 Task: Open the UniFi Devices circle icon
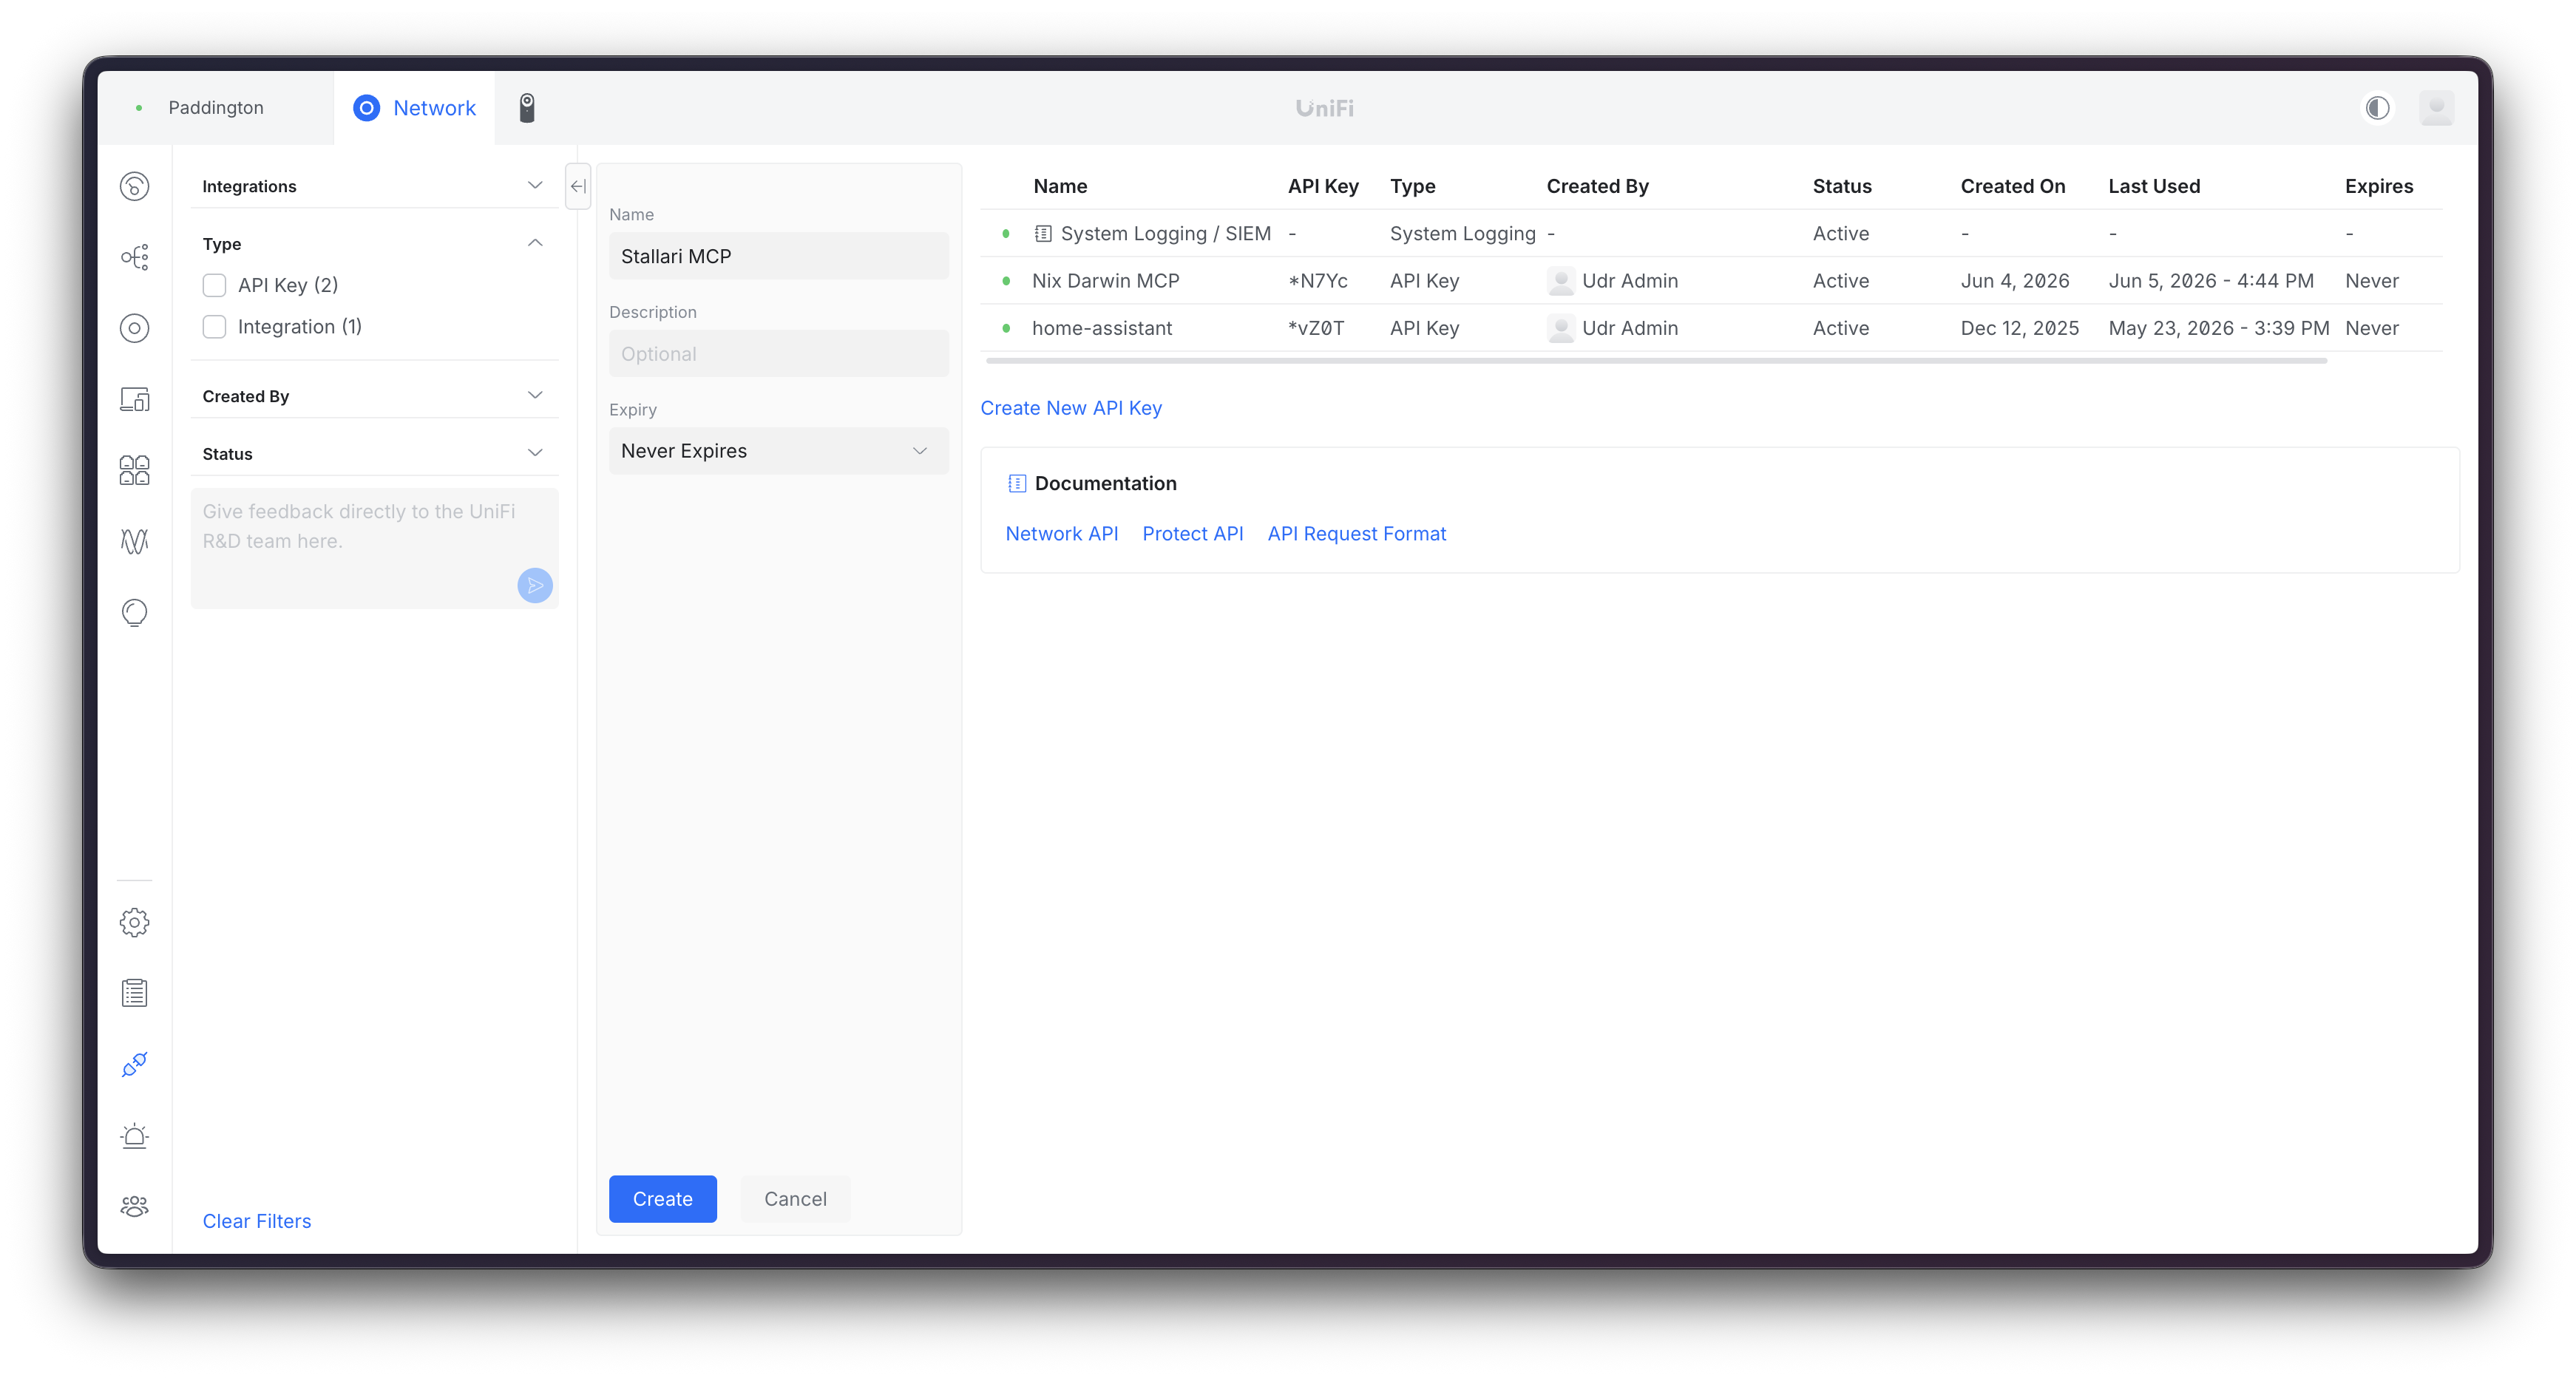coord(134,328)
